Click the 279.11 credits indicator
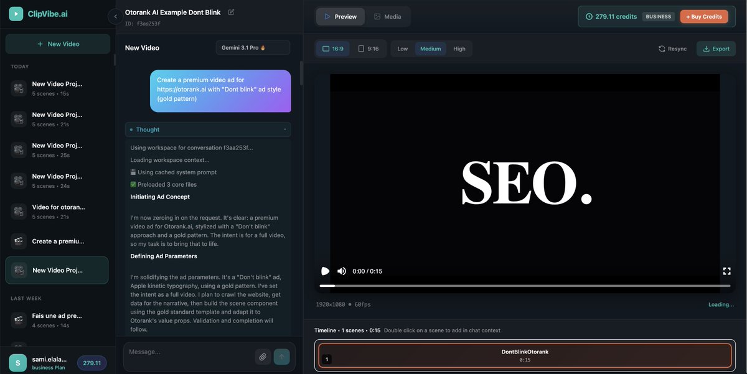This screenshot has height=374, width=747. point(611,17)
